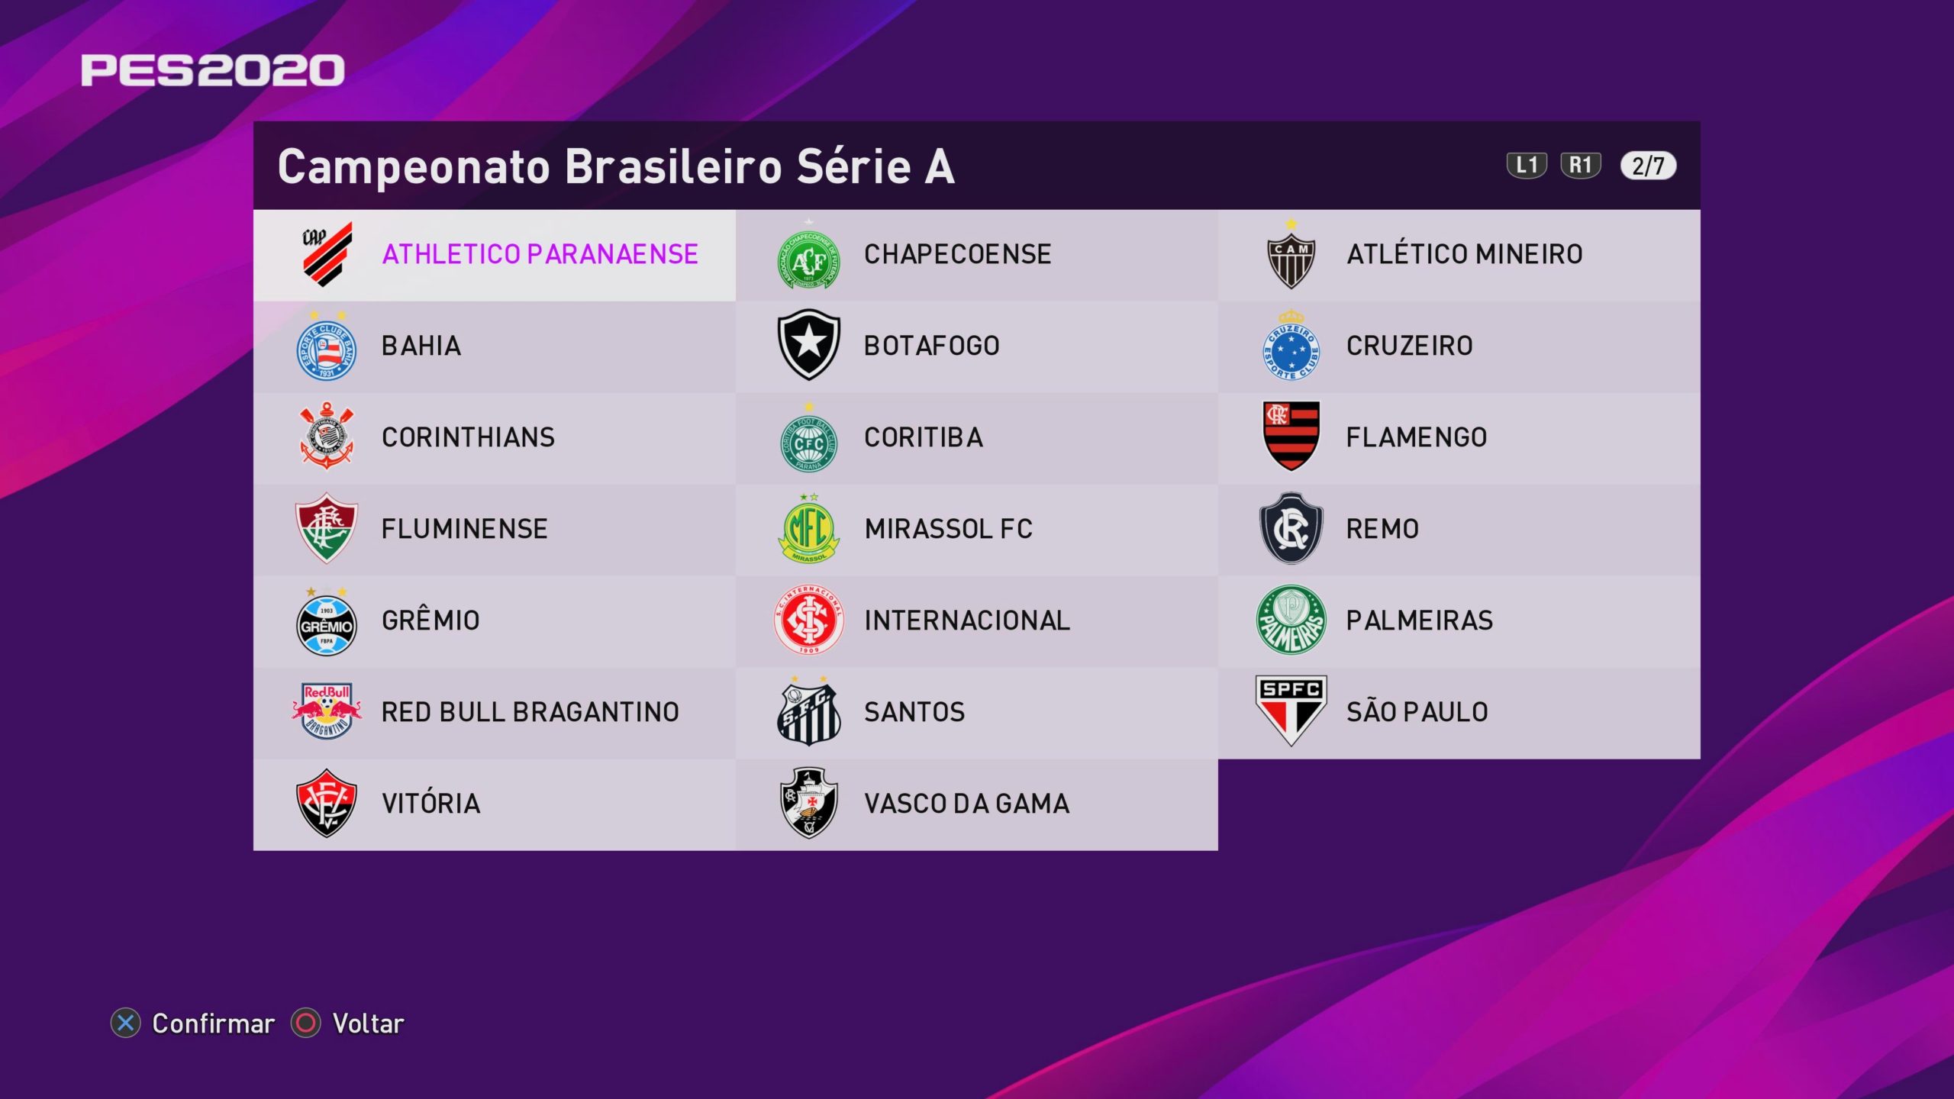Pick the Vasco da Gama crest
The height and width of the screenshot is (1099, 1954).
pos(808,802)
